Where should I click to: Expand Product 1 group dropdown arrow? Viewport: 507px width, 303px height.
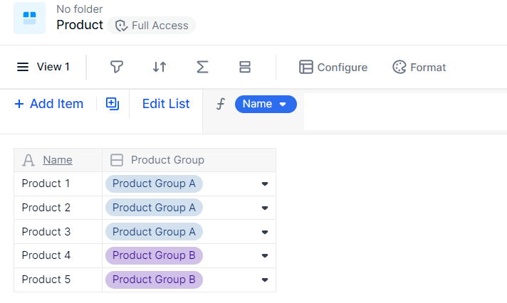(x=265, y=184)
